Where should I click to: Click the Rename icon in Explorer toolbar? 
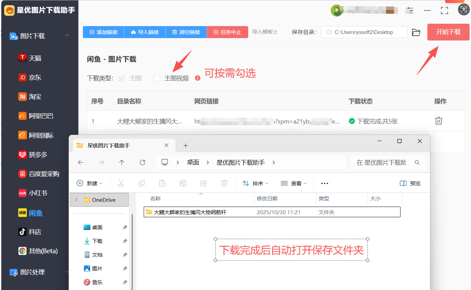[x=183, y=183]
